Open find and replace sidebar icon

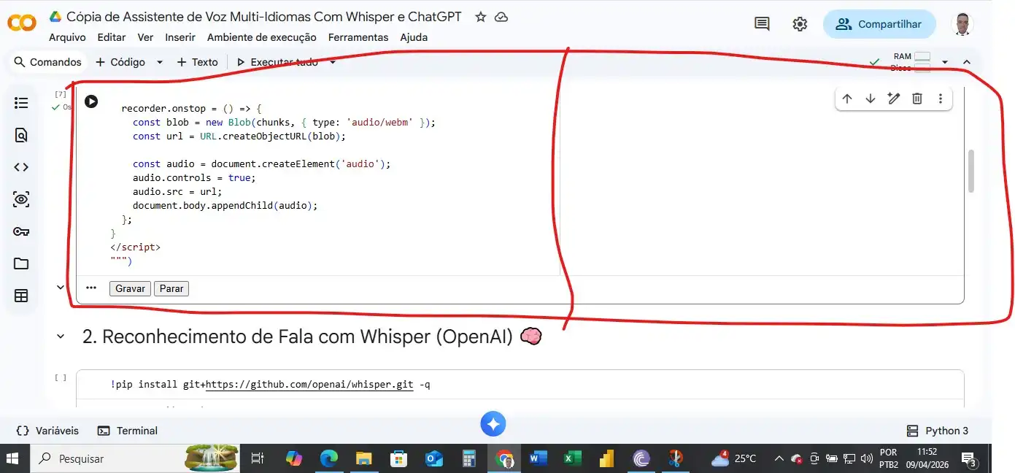click(21, 135)
